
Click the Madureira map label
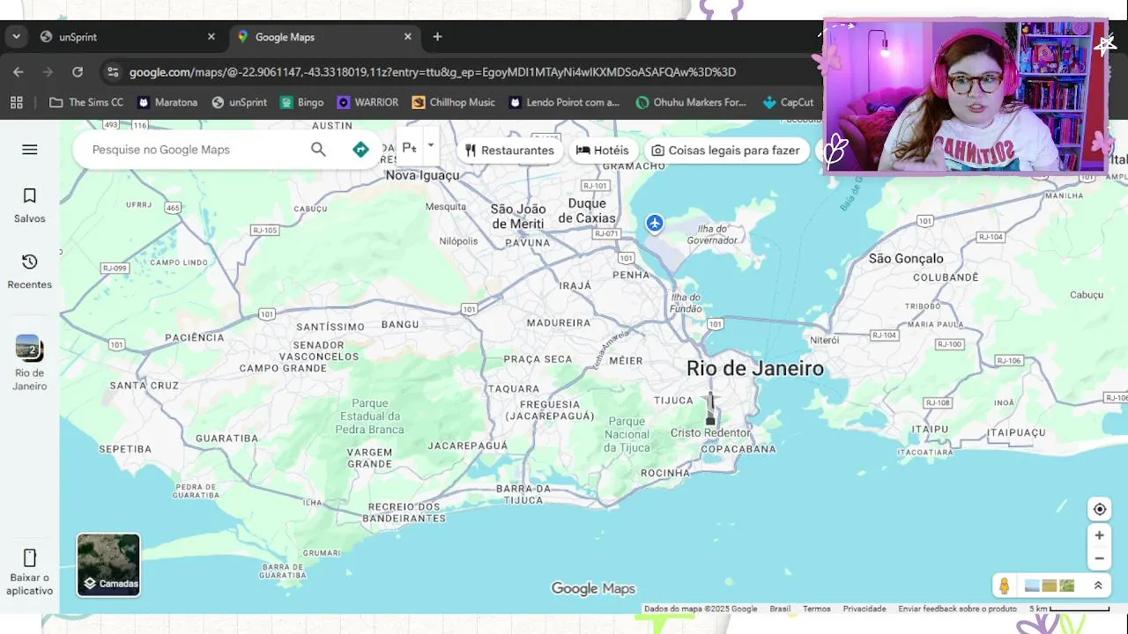pyautogui.click(x=558, y=323)
